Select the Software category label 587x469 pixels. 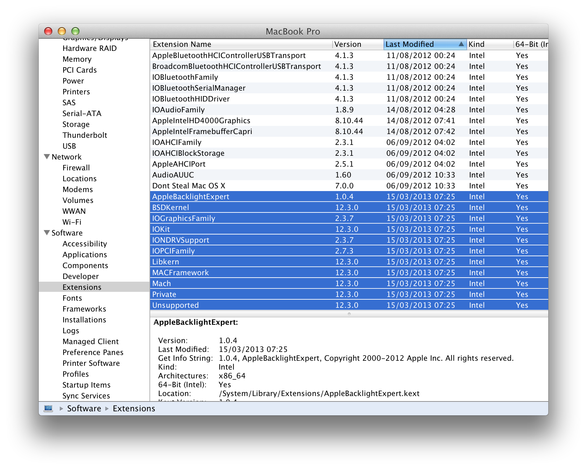tap(67, 233)
